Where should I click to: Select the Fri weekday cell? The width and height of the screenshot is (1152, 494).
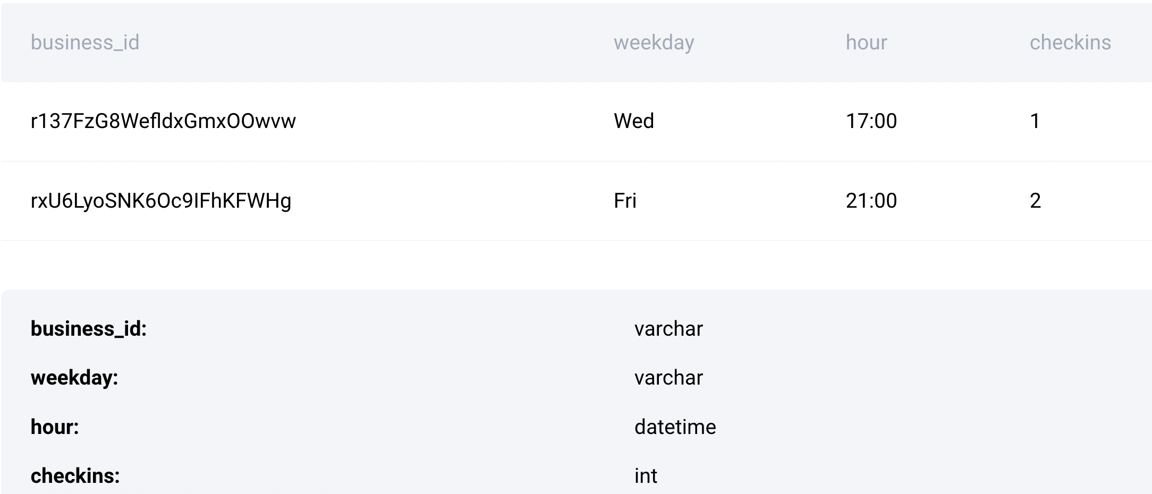[625, 201]
